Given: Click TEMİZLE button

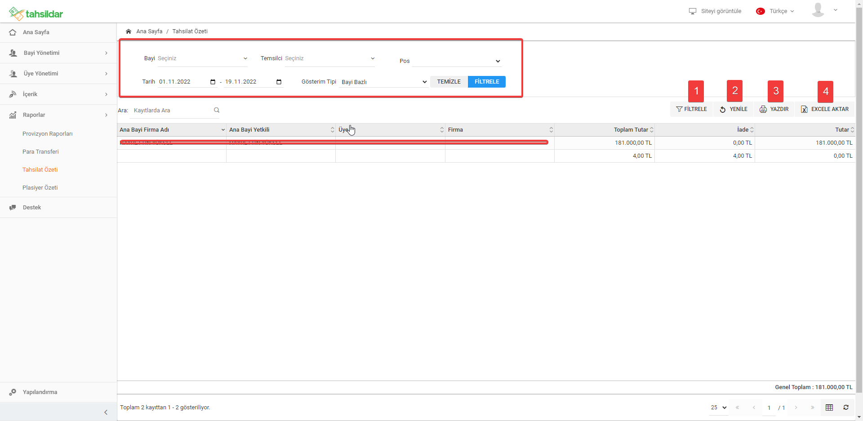Looking at the screenshot, I should coord(449,82).
